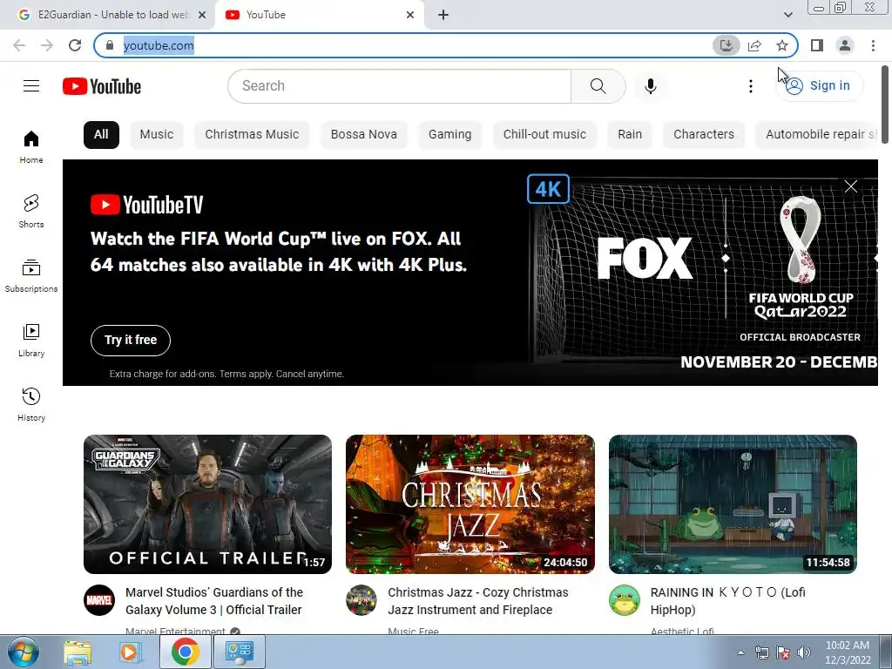Screen dimensions: 892x669
Task: Open a new tab
Action: 443,15
